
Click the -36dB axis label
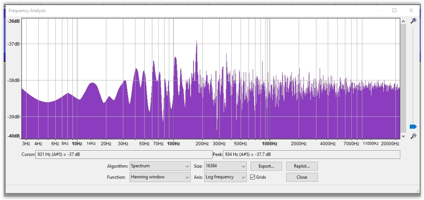pyautogui.click(x=13, y=21)
